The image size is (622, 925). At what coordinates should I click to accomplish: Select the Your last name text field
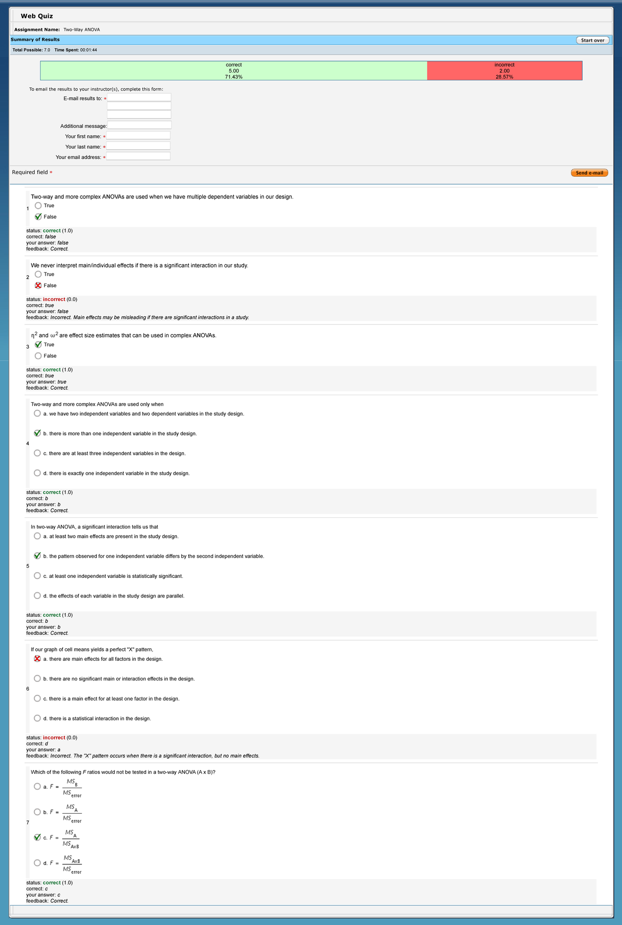pyautogui.click(x=138, y=146)
